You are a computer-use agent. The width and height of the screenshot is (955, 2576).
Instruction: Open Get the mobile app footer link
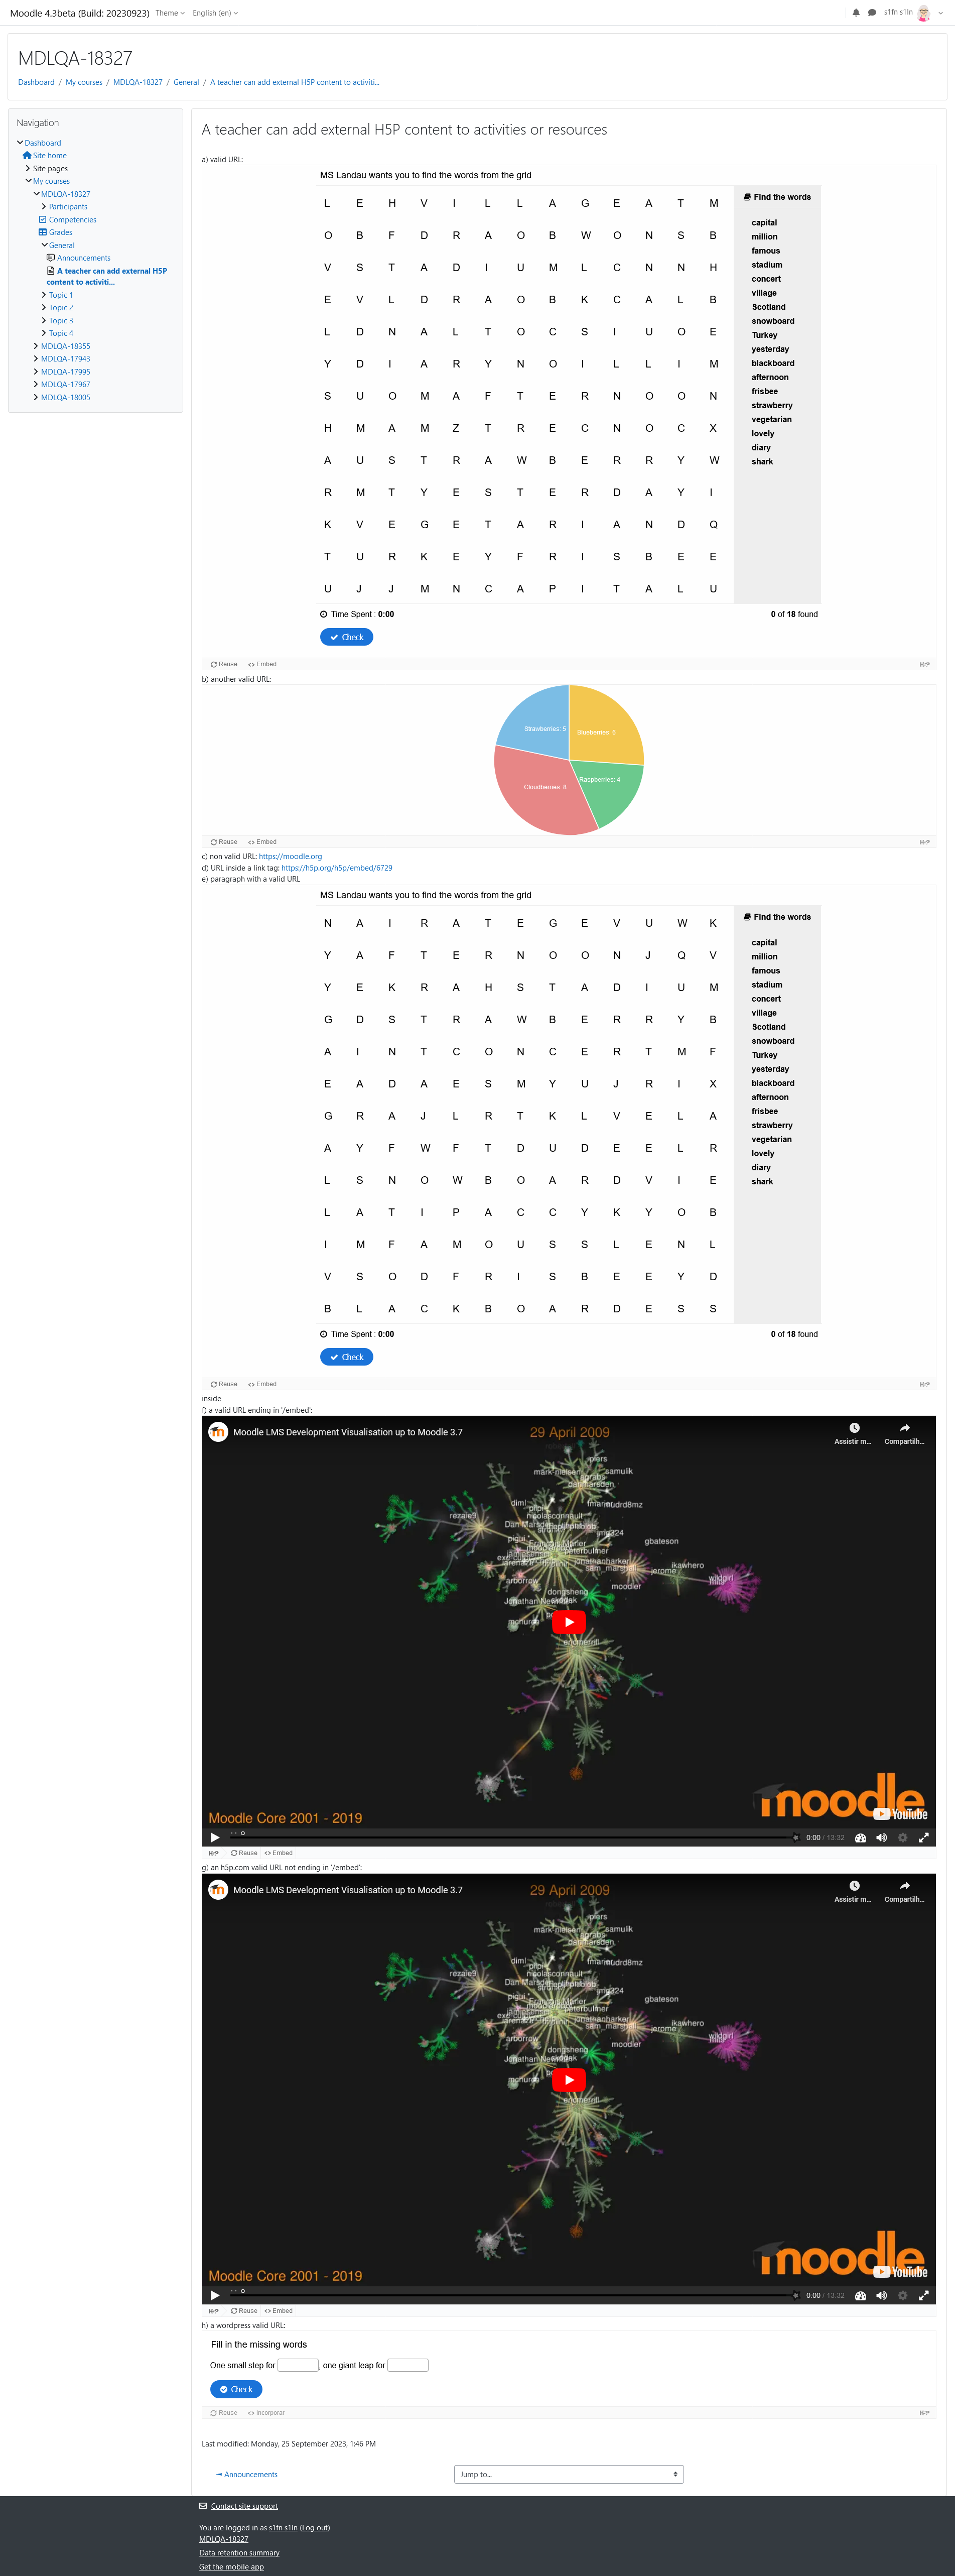click(231, 2567)
